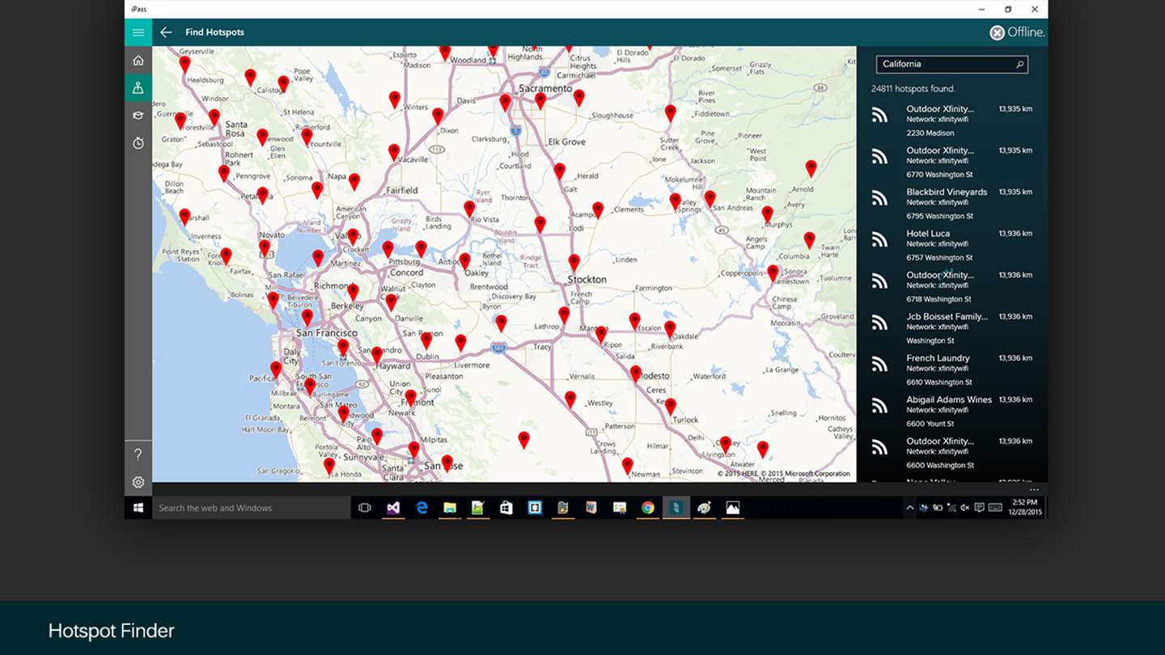Open Task View from the taskbar
This screenshot has width=1165, height=655.
click(x=365, y=508)
